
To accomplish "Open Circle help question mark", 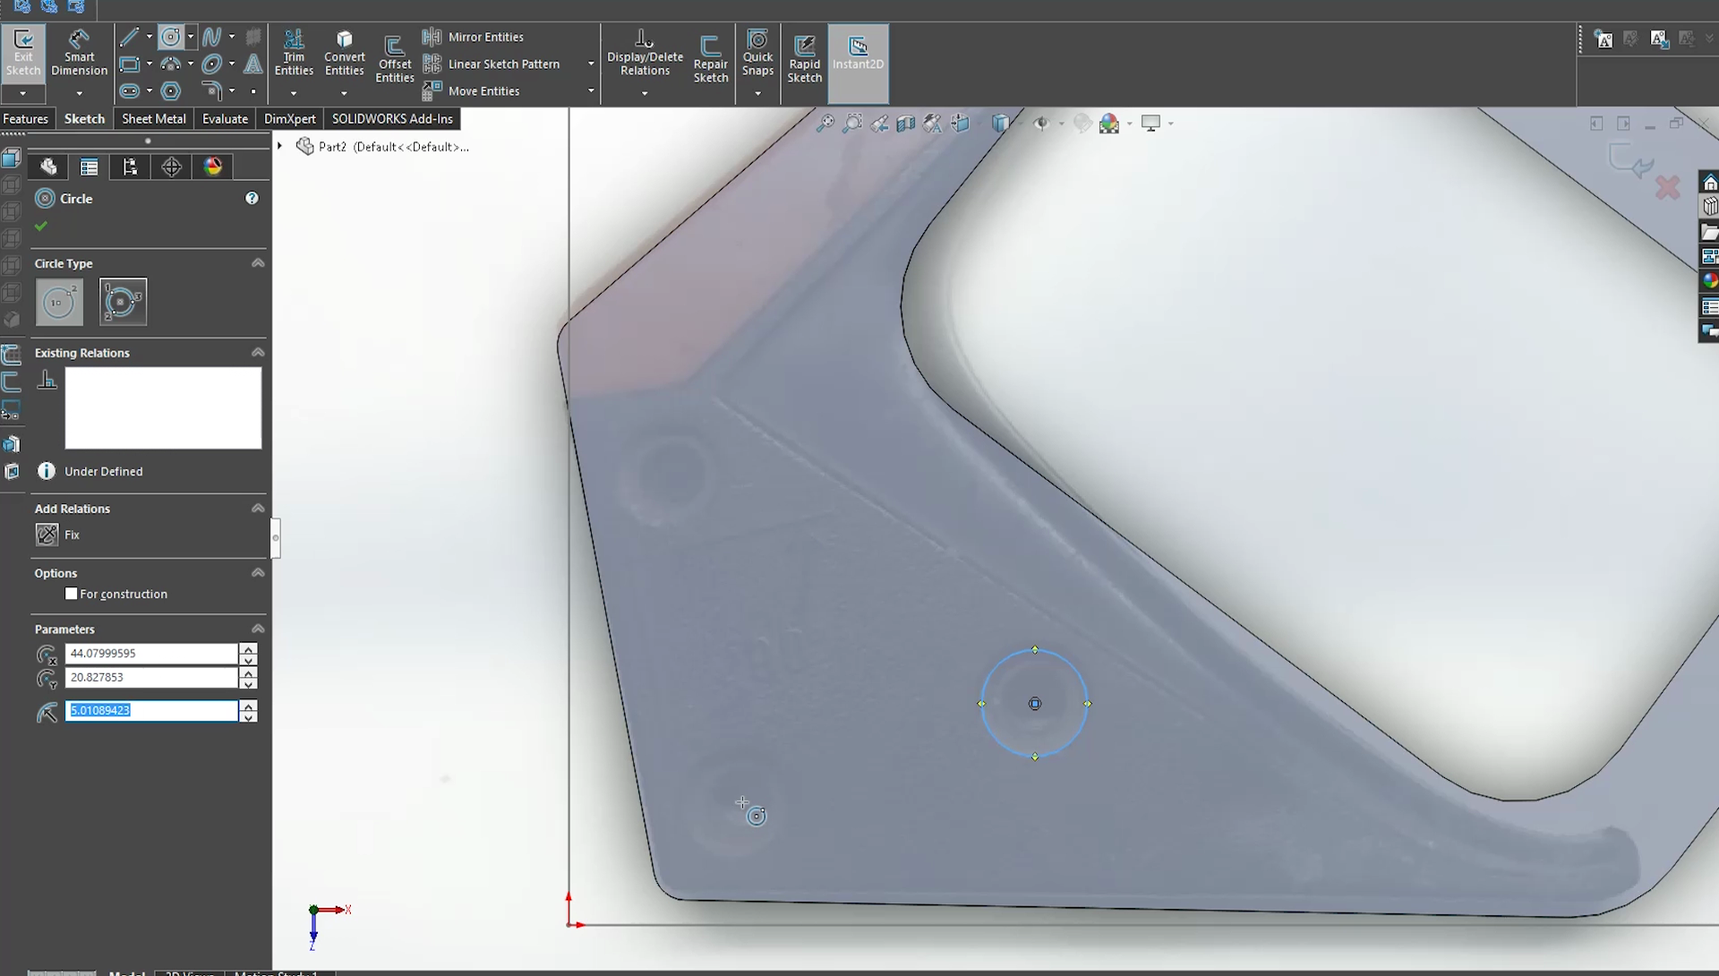I will (x=252, y=198).
